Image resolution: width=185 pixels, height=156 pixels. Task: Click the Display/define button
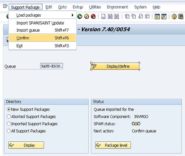[115, 66]
